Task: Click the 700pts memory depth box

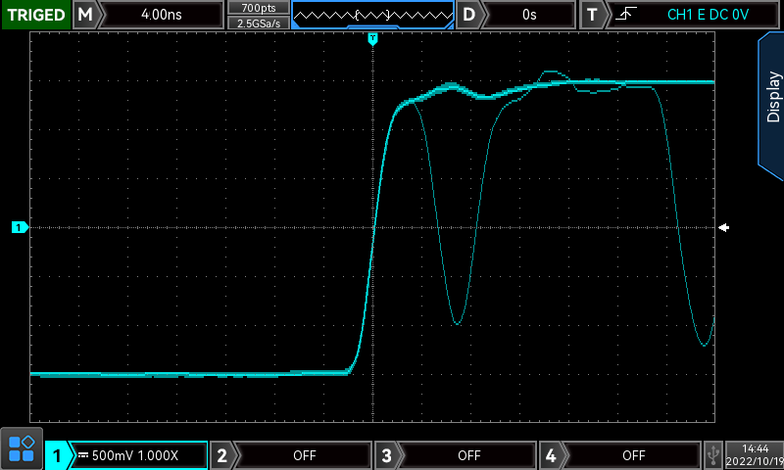Action: (258, 8)
